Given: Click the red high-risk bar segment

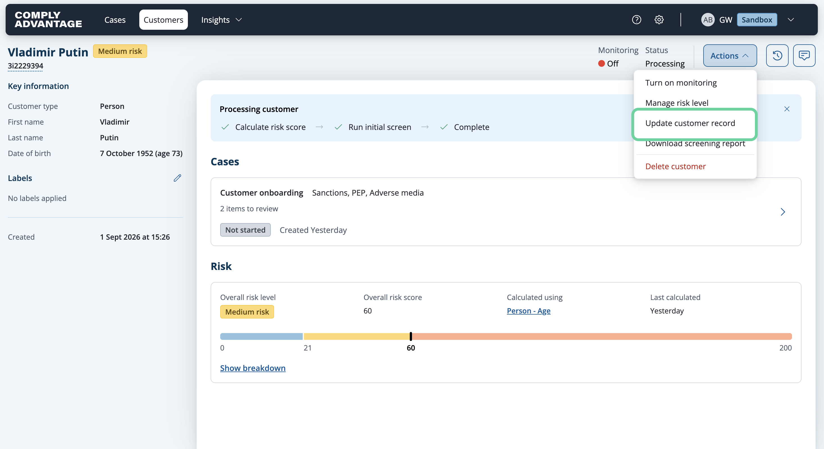Looking at the screenshot, I should click(602, 336).
